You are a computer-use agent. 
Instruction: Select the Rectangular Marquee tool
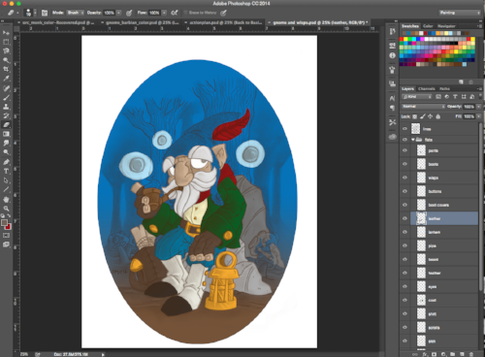(x=6, y=42)
